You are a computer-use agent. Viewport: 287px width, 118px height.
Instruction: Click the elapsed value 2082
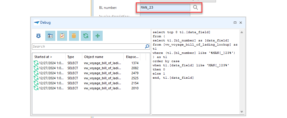pyautogui.click(x=135, y=68)
